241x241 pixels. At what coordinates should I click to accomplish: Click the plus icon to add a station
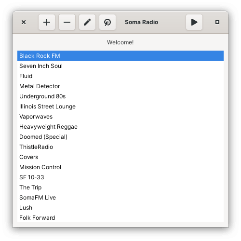coord(47,22)
